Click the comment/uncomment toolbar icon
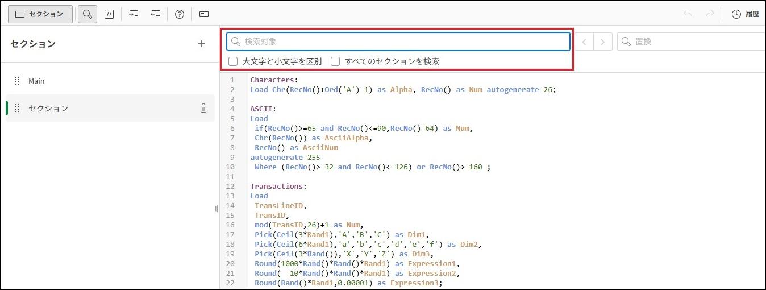 pos(109,14)
